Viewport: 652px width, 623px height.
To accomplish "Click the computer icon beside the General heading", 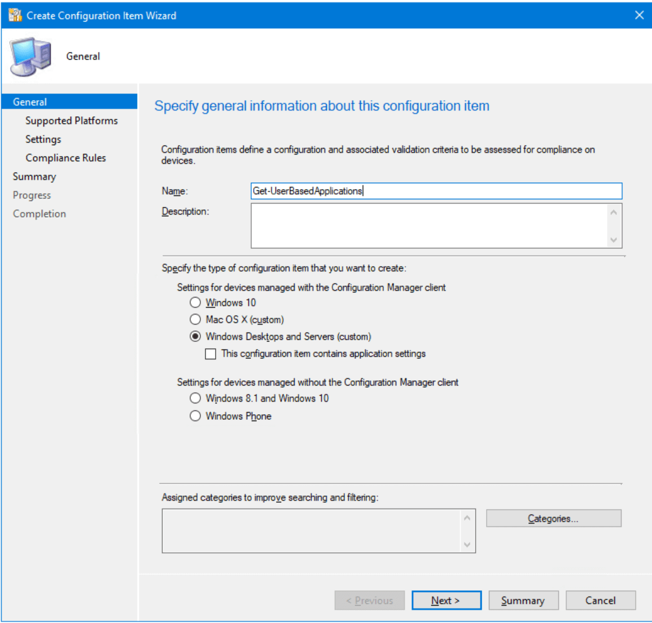I will pos(31,57).
